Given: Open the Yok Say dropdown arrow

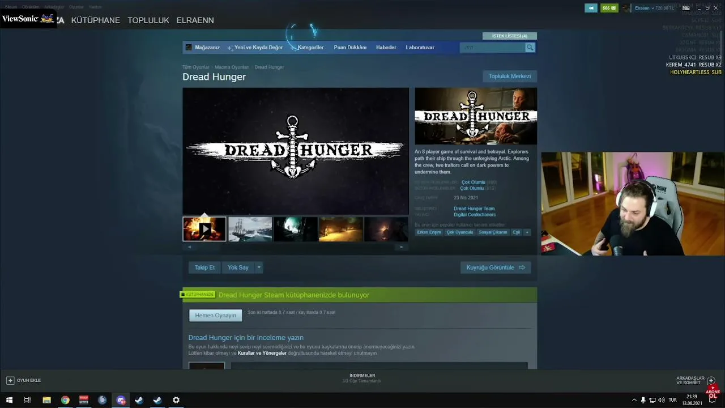Looking at the screenshot, I should 259,267.
